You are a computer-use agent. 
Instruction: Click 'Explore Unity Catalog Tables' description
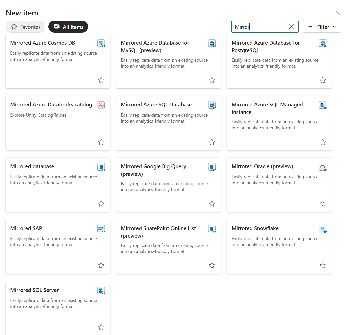pyautogui.click(x=38, y=115)
